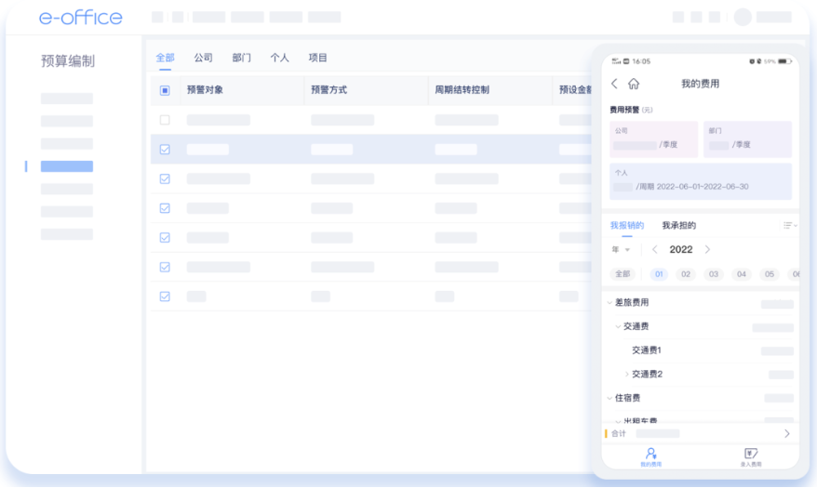
Task: Select the 我承担的 tab
Action: (678, 225)
